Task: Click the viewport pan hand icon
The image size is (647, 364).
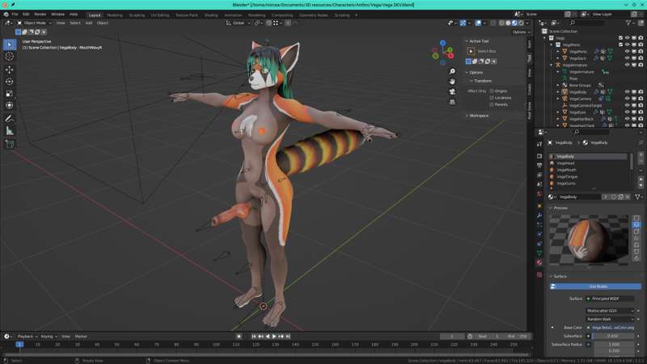Action: point(452,82)
